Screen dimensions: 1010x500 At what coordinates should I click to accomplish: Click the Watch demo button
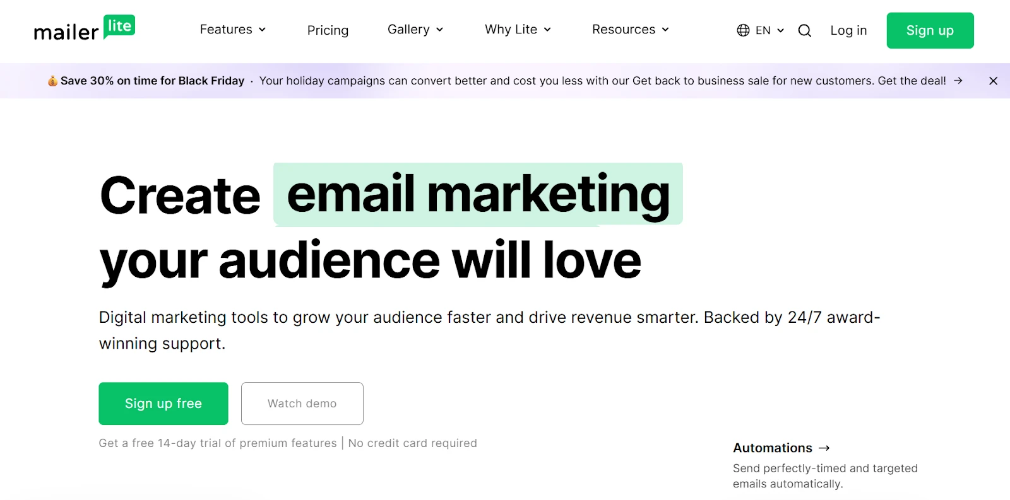pos(302,404)
